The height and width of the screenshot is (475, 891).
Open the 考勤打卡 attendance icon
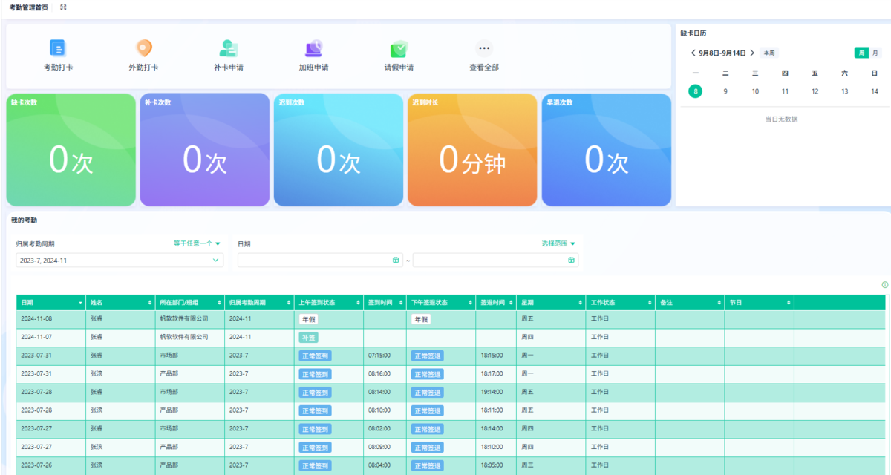point(58,48)
